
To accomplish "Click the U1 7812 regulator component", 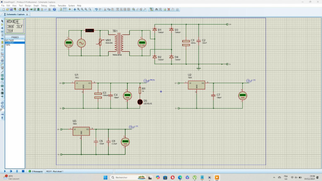I will 83,85.
